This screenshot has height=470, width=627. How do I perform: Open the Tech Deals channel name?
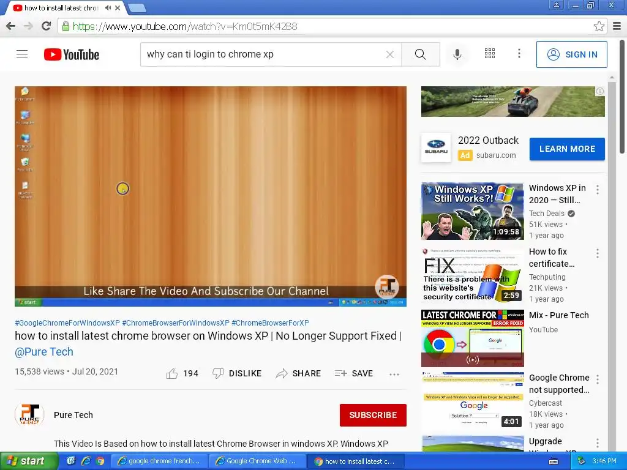click(x=547, y=214)
